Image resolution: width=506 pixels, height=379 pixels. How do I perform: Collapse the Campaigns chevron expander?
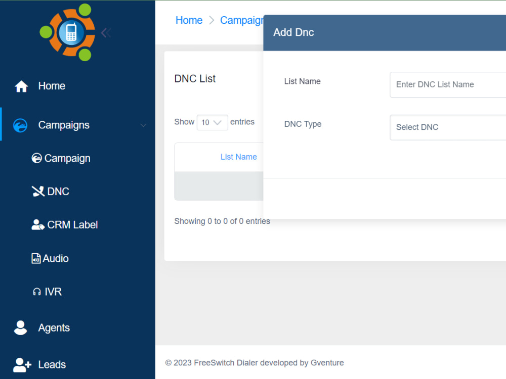(x=143, y=125)
